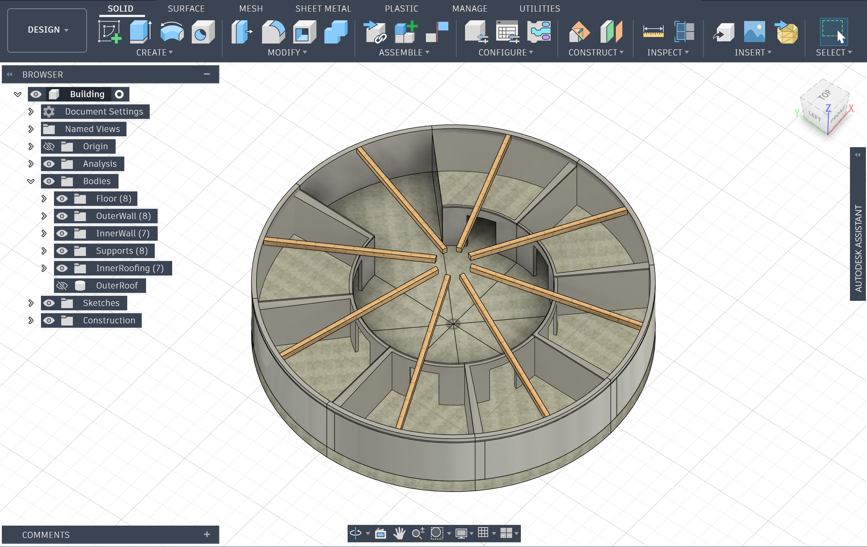The height and width of the screenshot is (547, 867).
Task: Hide the Bodies folder
Action: (49, 181)
